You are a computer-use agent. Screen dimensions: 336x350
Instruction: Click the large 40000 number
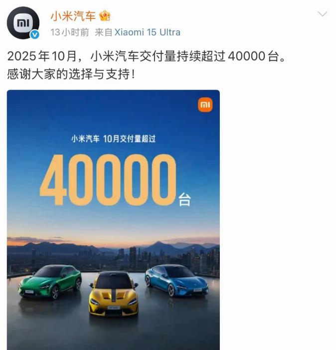coord(108,180)
